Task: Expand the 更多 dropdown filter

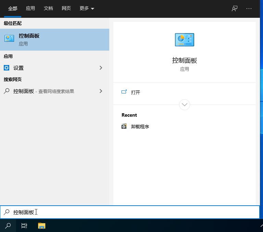Action: [x=87, y=8]
